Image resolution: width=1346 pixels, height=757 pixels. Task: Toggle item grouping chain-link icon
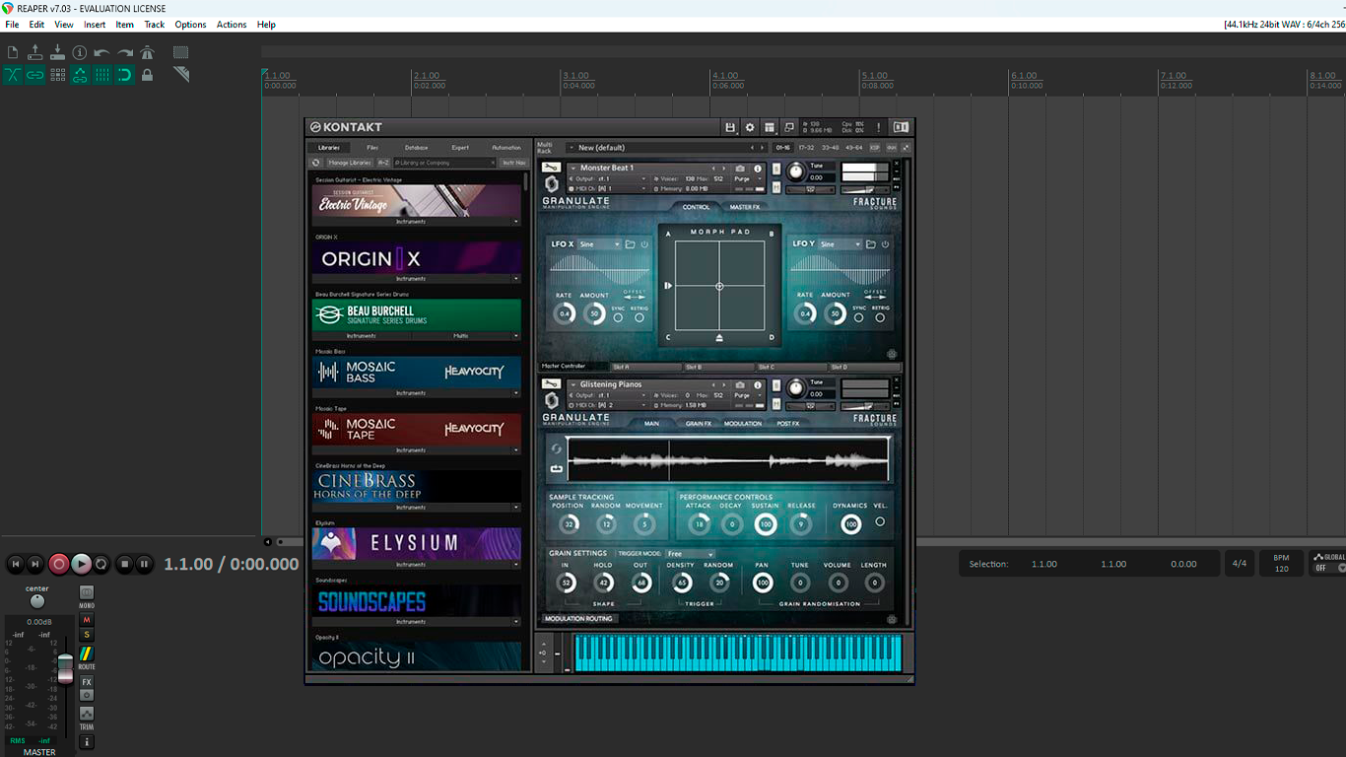(x=35, y=75)
